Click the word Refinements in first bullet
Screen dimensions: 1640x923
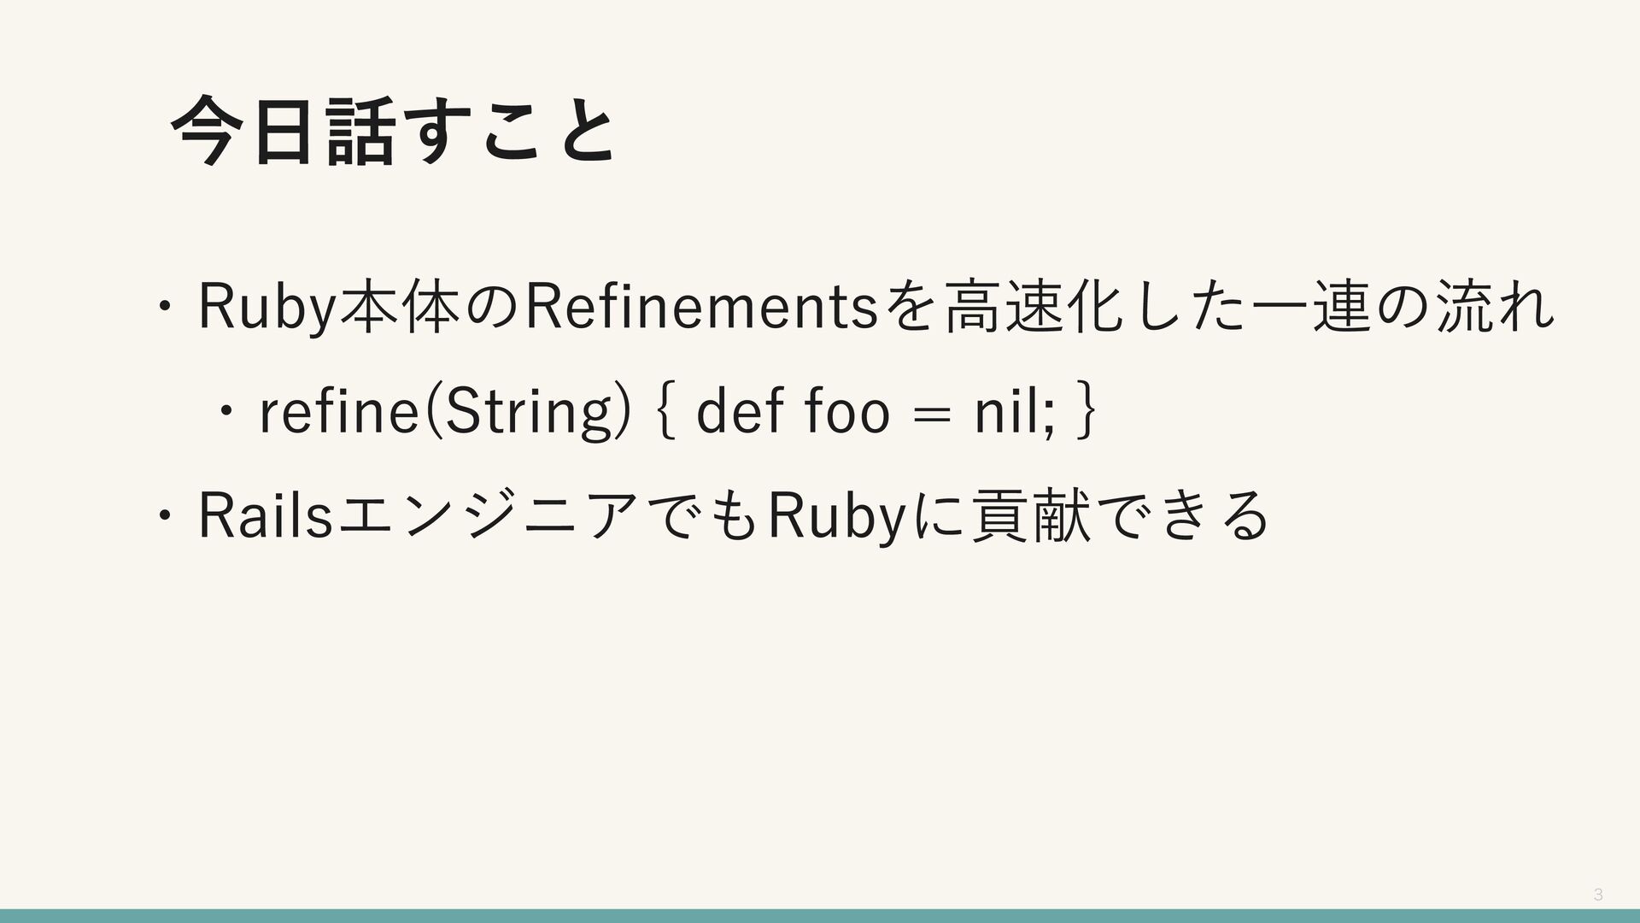699,307
